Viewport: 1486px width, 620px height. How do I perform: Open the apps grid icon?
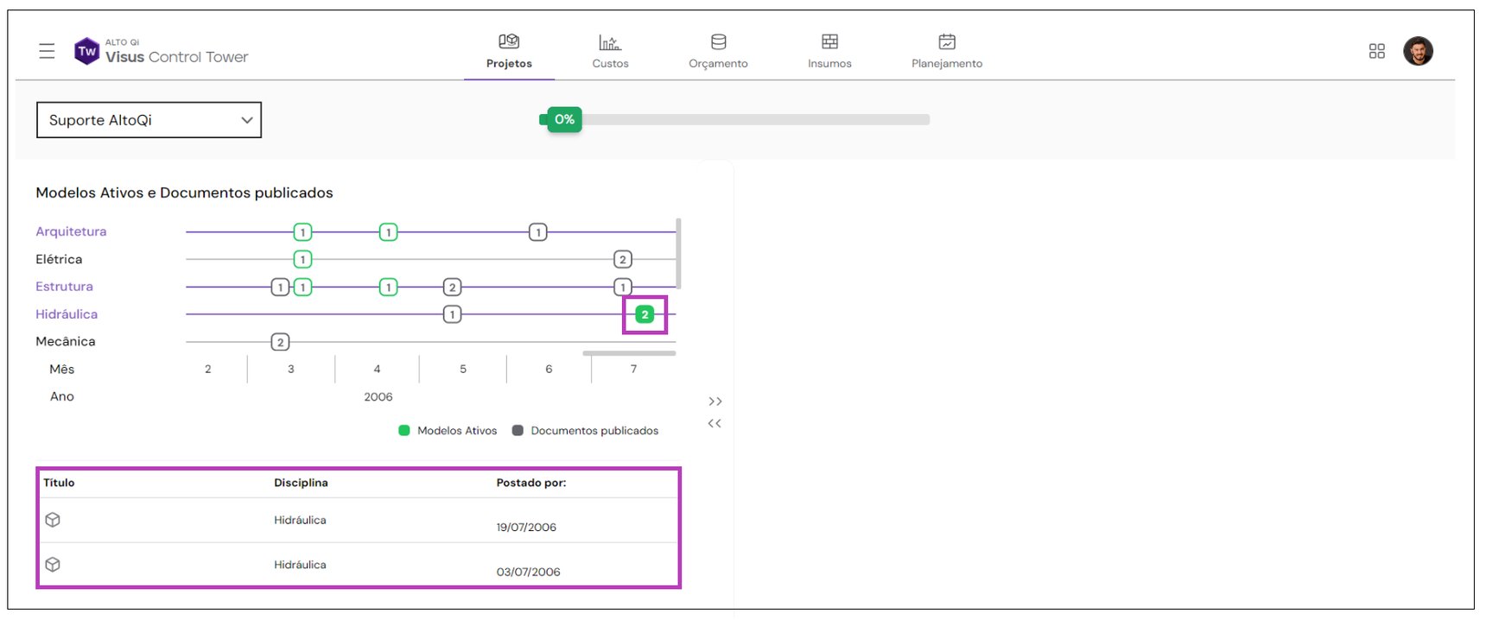point(1376,52)
